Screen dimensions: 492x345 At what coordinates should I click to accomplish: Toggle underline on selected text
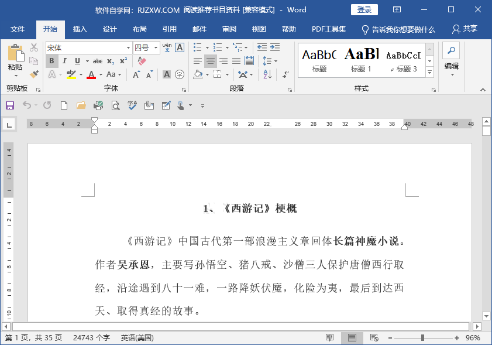click(x=78, y=60)
